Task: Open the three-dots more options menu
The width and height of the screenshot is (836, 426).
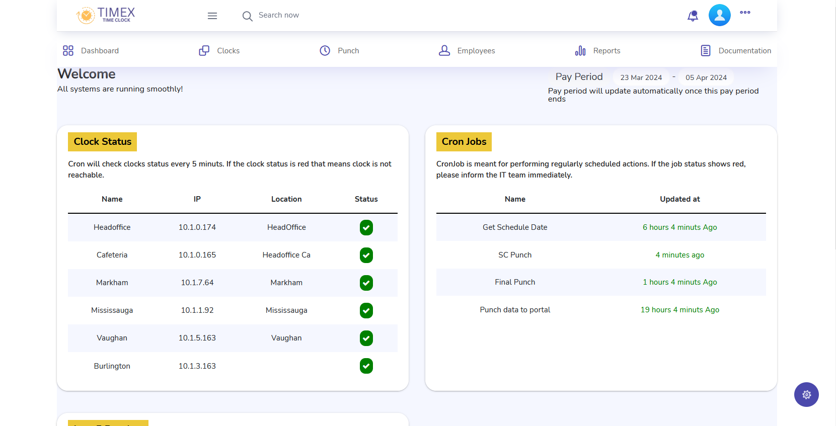Action: coord(745,13)
